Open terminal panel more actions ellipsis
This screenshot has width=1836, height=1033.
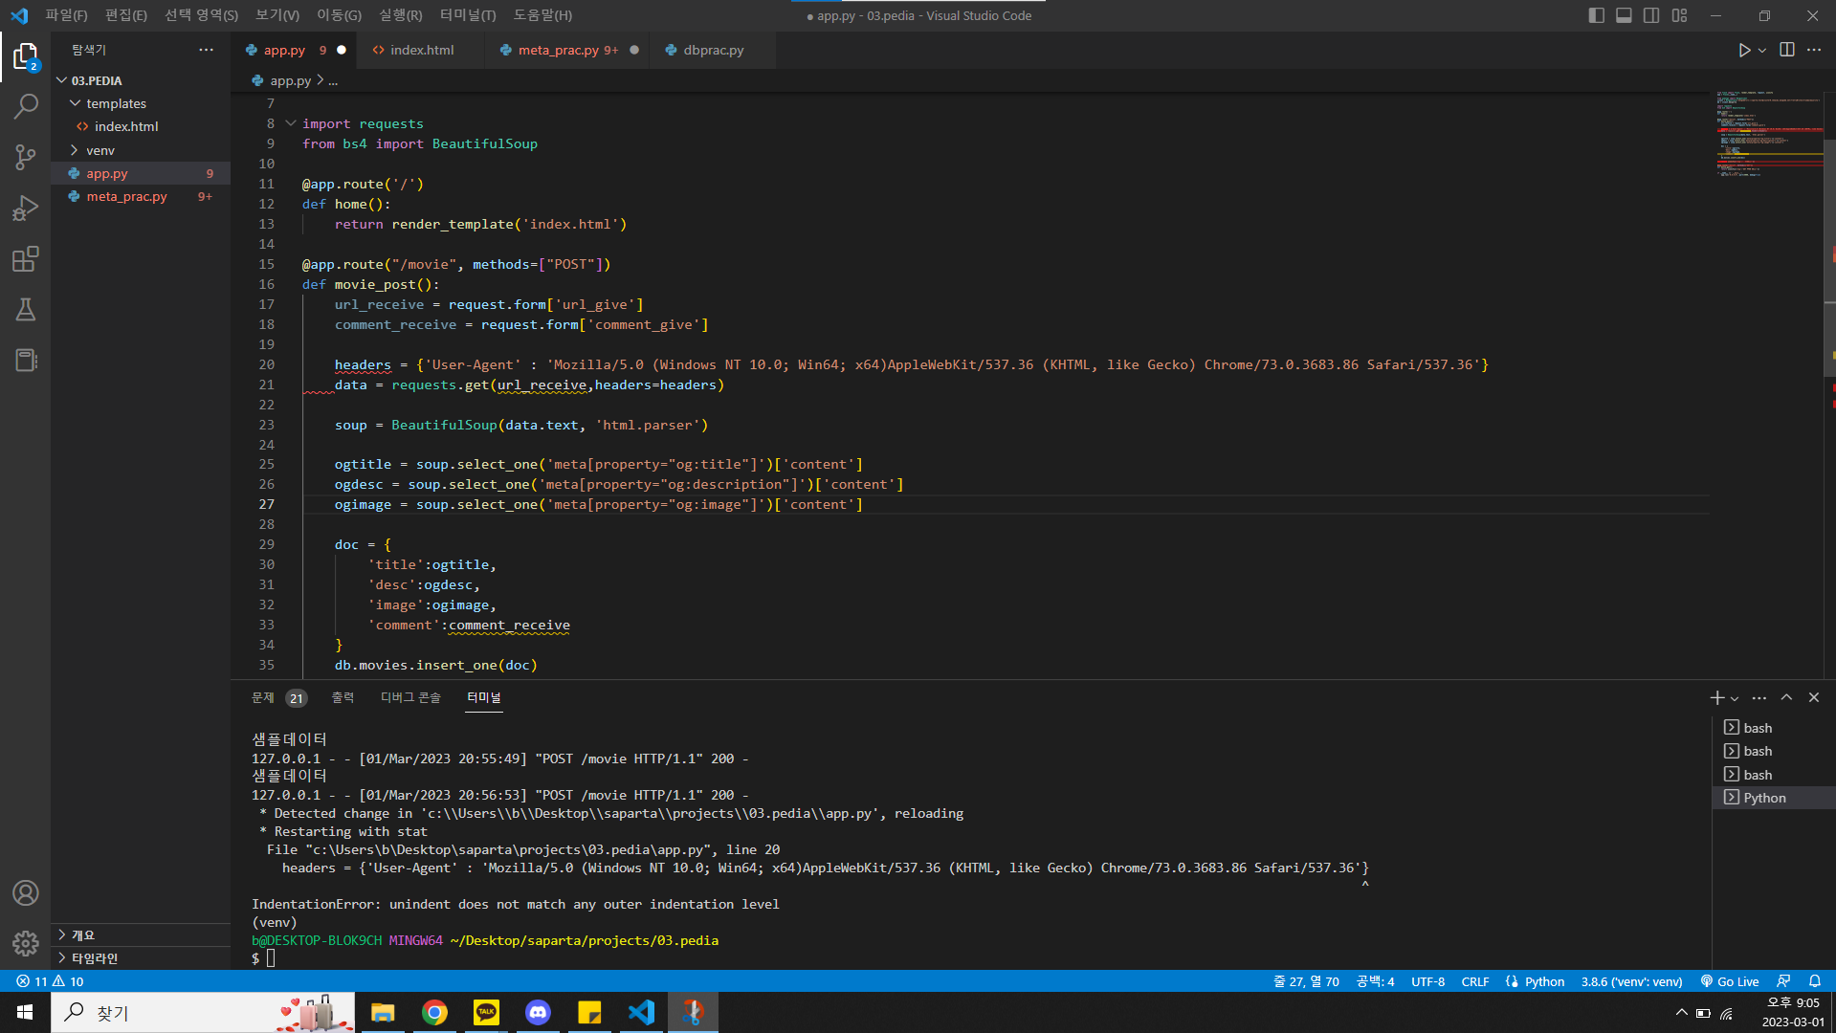pyautogui.click(x=1759, y=698)
